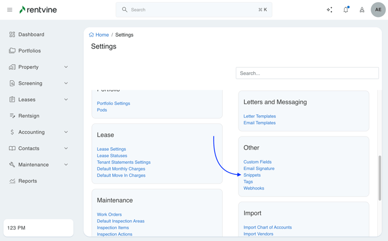Screen dimensions: 388x241
Task: Open the Email Templates link
Action: point(259,122)
